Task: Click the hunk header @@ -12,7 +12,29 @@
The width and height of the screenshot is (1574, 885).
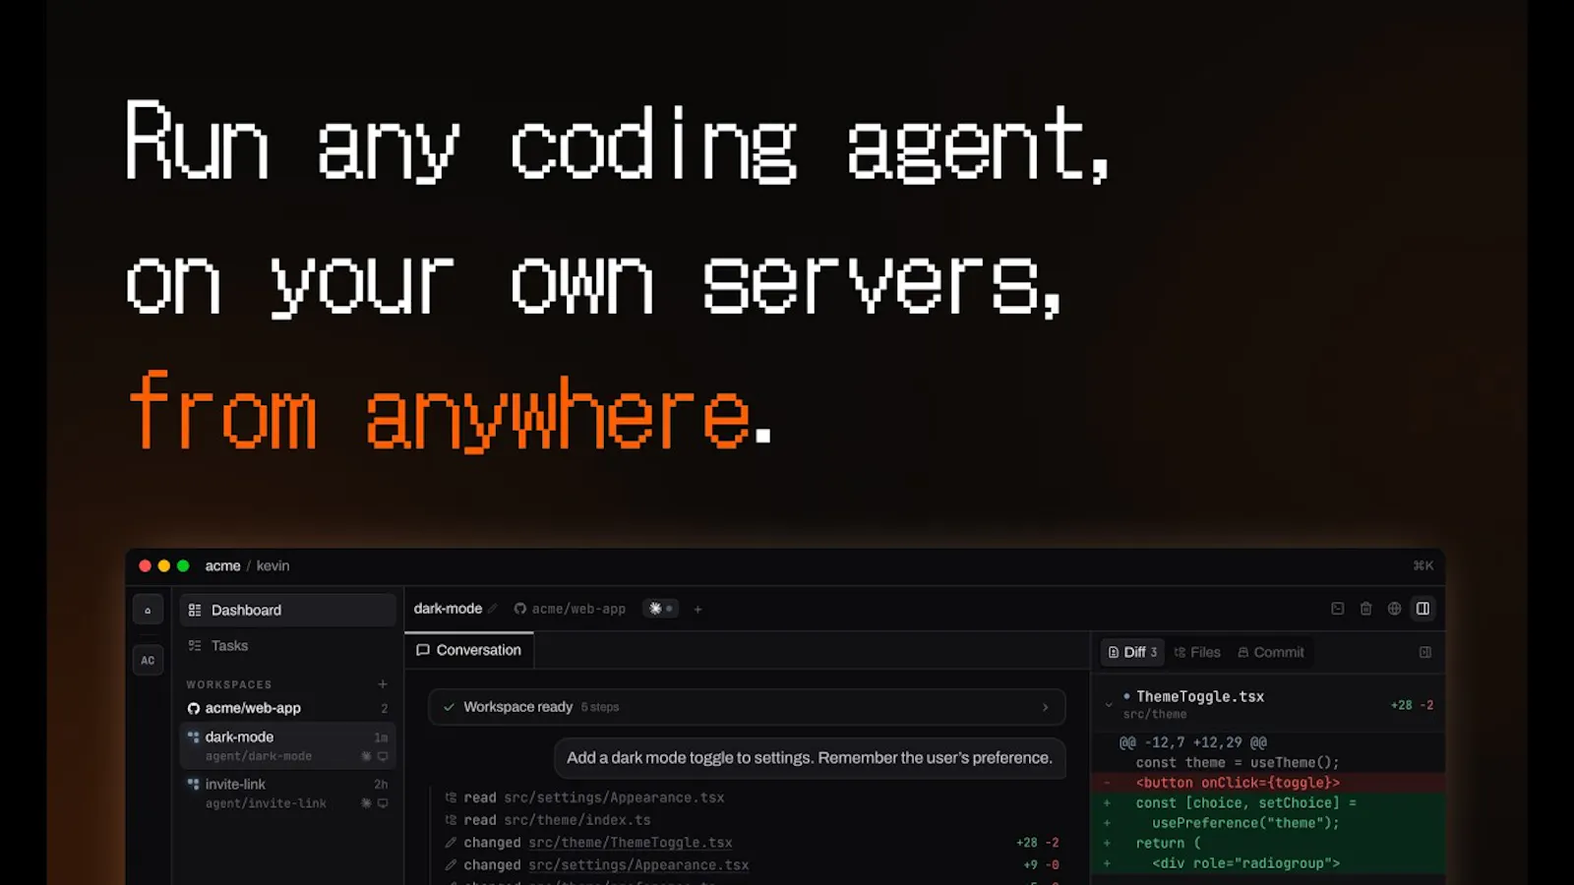Action: coord(1192,742)
